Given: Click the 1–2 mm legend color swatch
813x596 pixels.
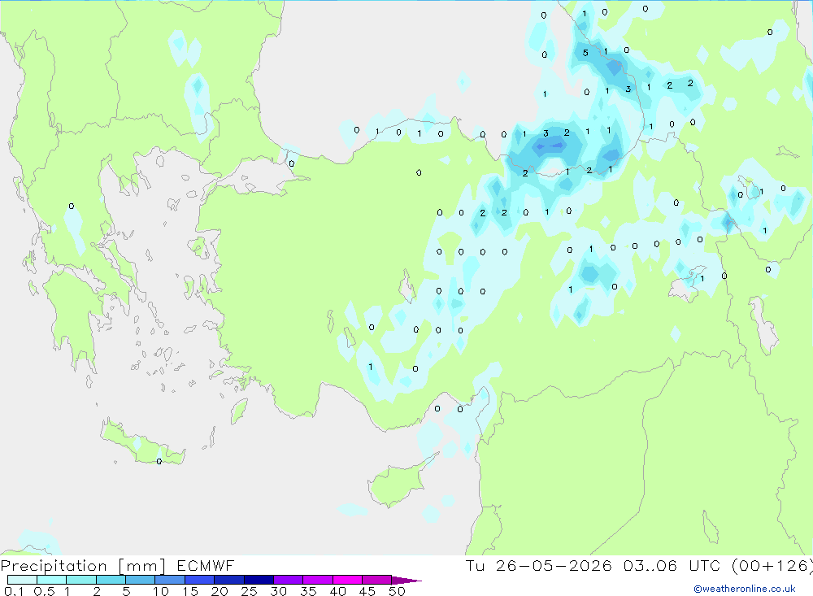Looking at the screenshot, I should click(x=81, y=580).
